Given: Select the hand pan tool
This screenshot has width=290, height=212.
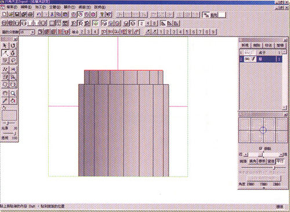Looking at the screenshot, I should tap(5, 94).
